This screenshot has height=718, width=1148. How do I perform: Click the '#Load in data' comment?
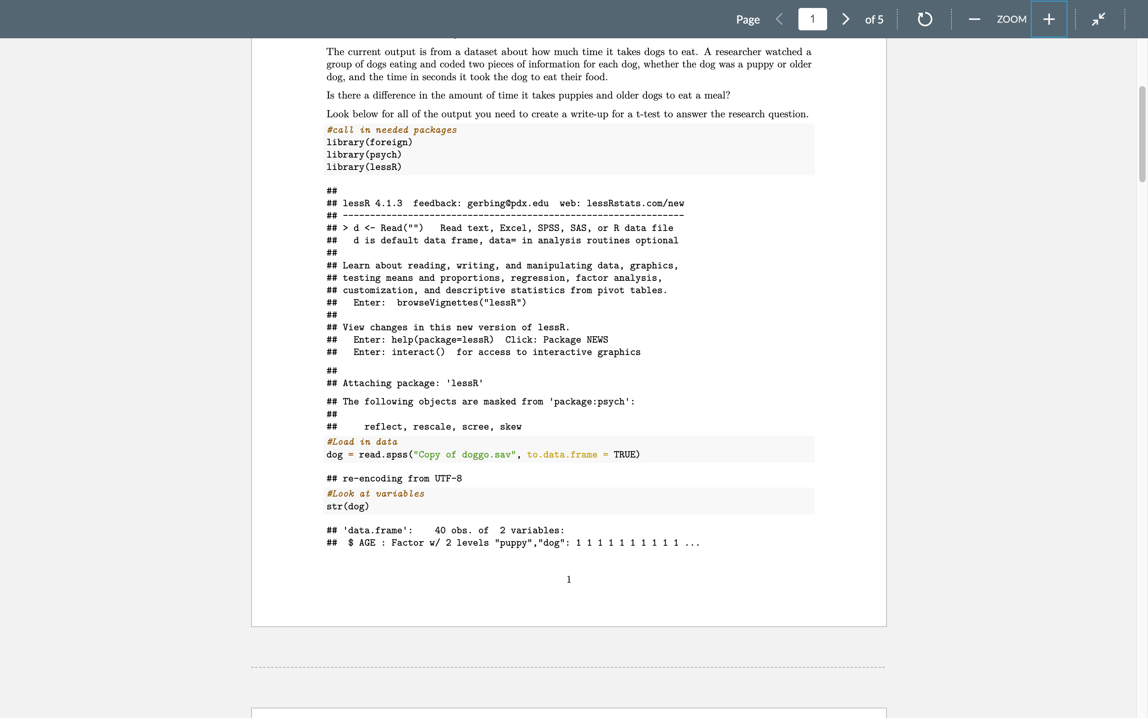[362, 442]
